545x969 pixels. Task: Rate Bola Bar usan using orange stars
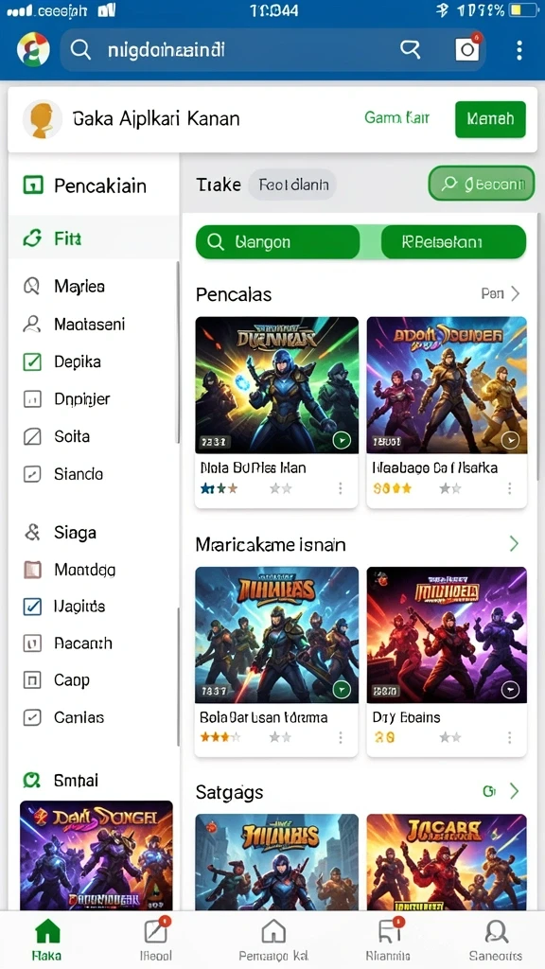[x=220, y=737]
